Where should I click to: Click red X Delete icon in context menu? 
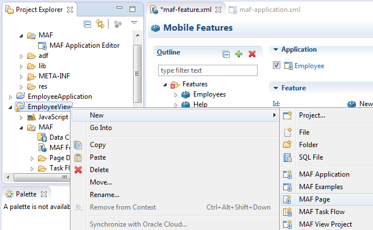pos(78,170)
